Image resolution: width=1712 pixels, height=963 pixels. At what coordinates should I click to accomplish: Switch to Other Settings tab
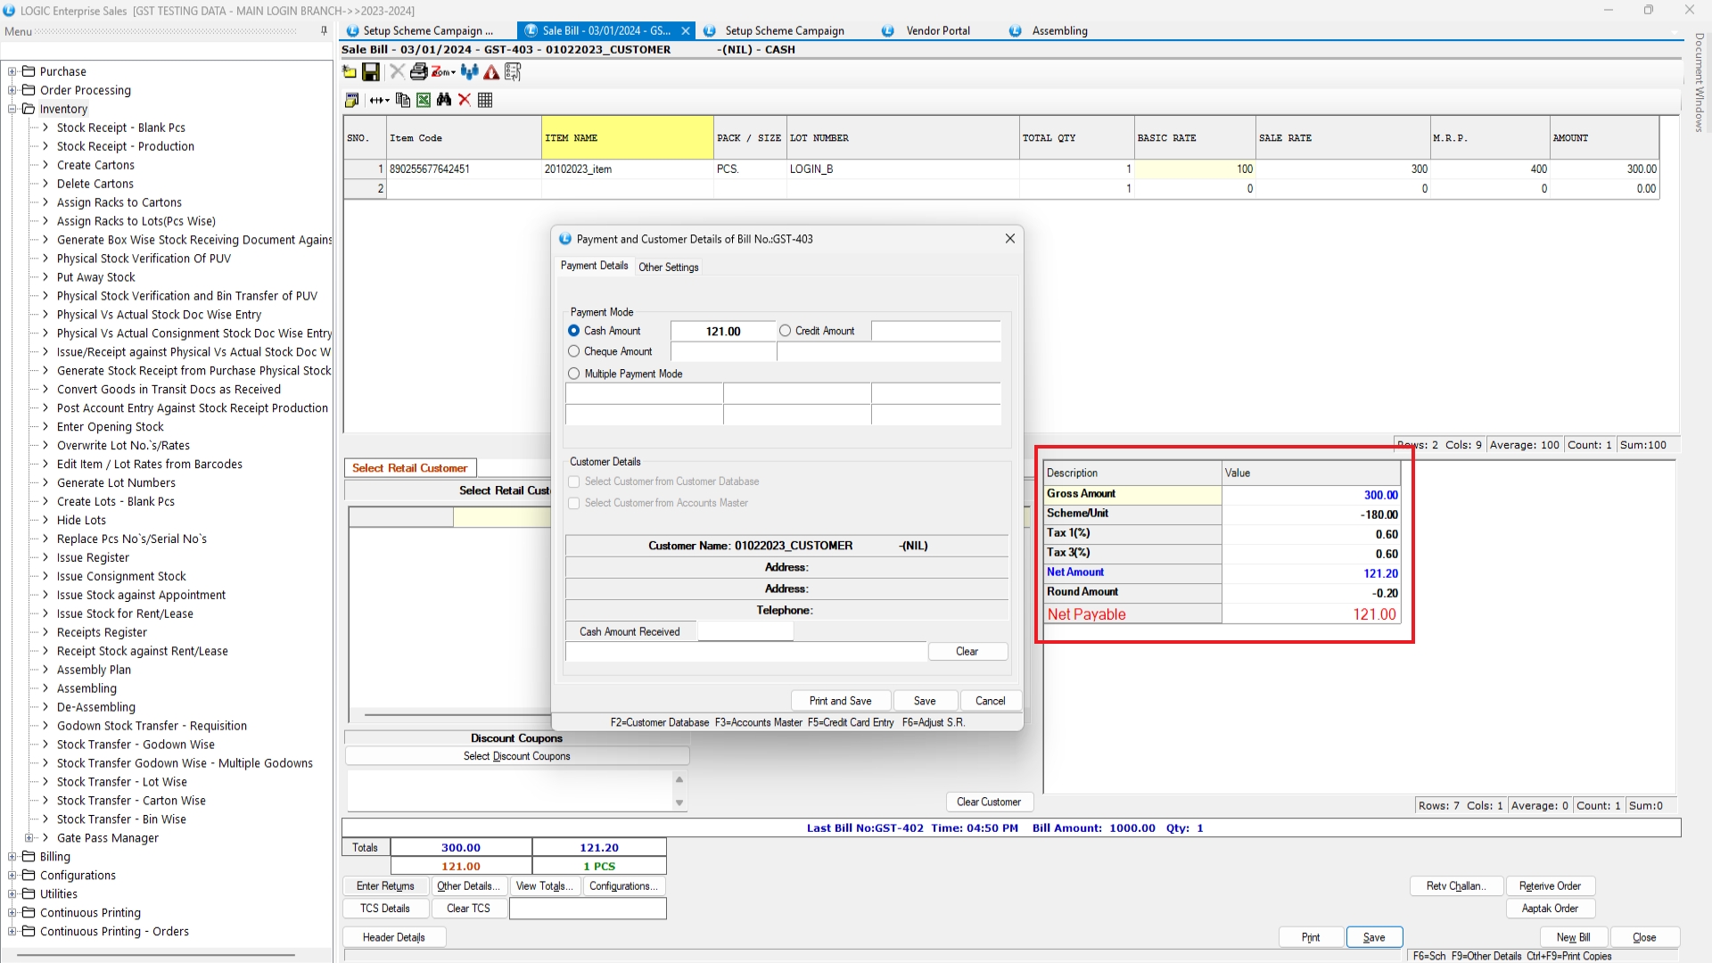pos(668,267)
